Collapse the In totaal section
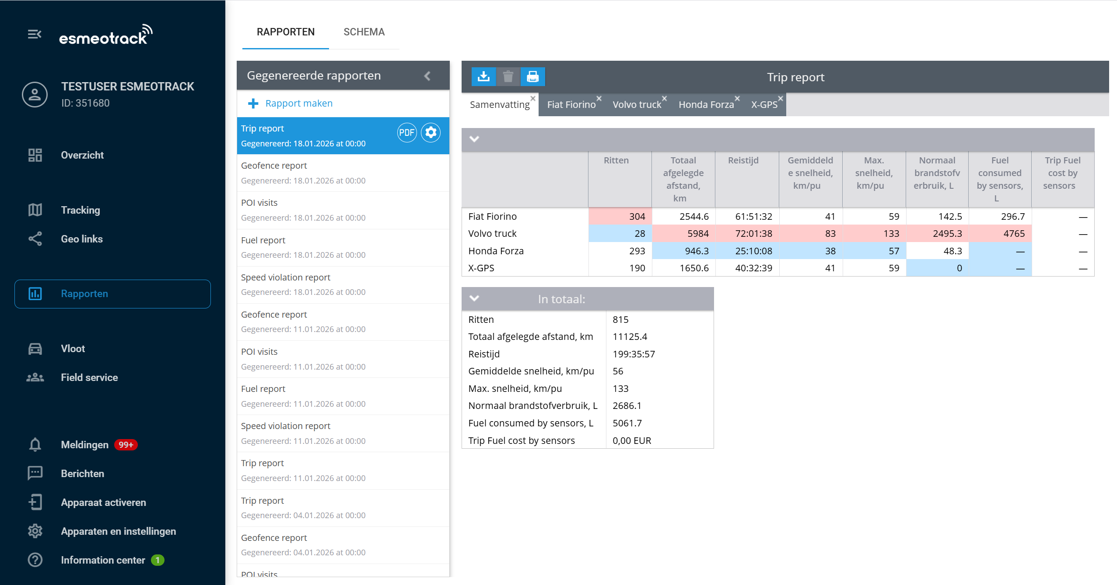The height and width of the screenshot is (585, 1117). coord(473,299)
